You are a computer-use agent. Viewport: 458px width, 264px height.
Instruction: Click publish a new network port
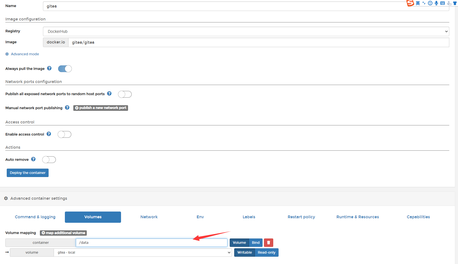coord(101,108)
